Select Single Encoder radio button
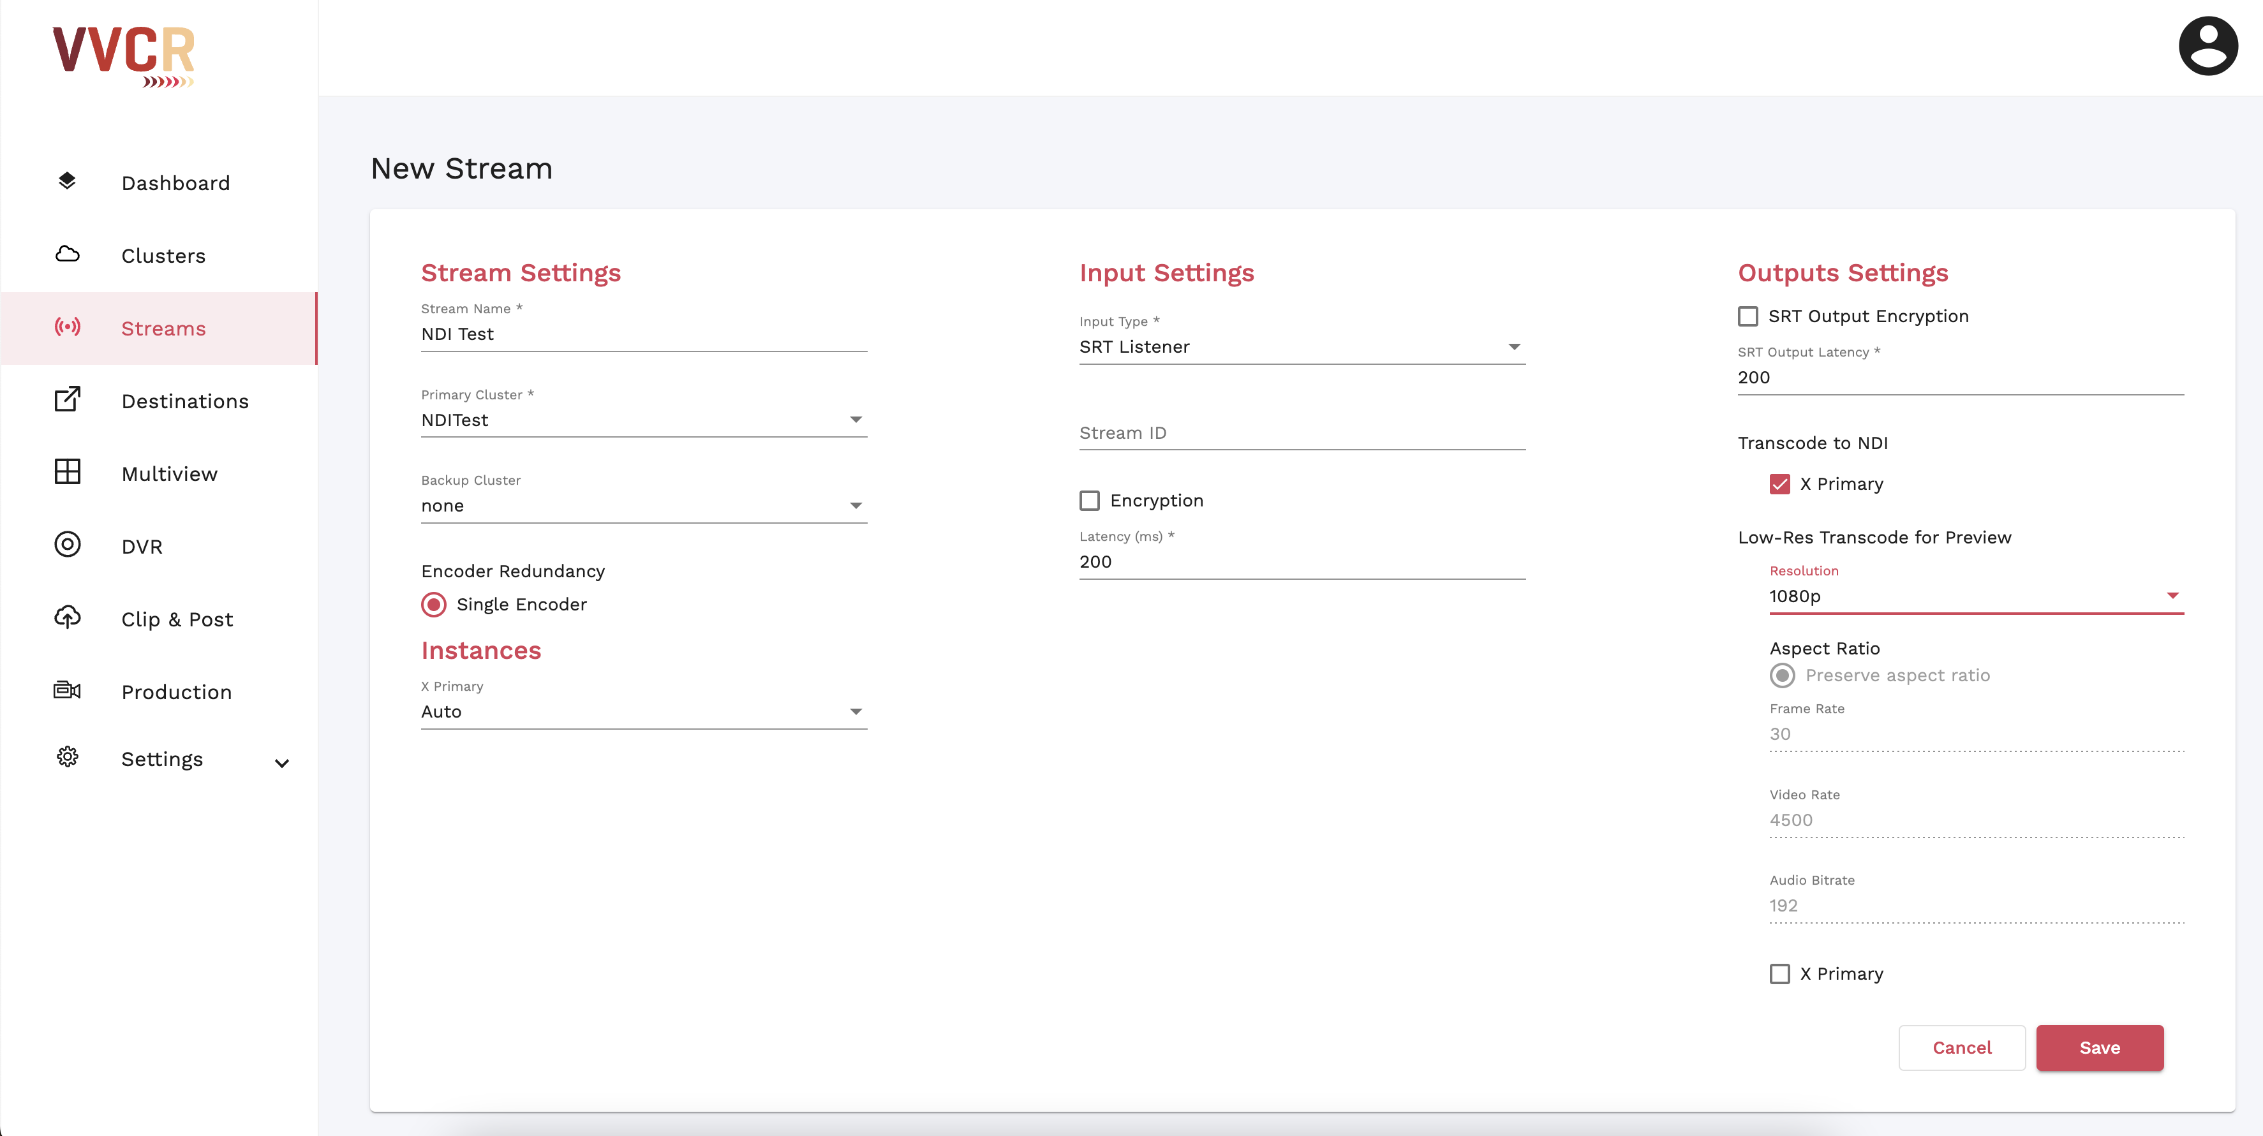Screen dimensions: 2263x1136 coord(433,605)
